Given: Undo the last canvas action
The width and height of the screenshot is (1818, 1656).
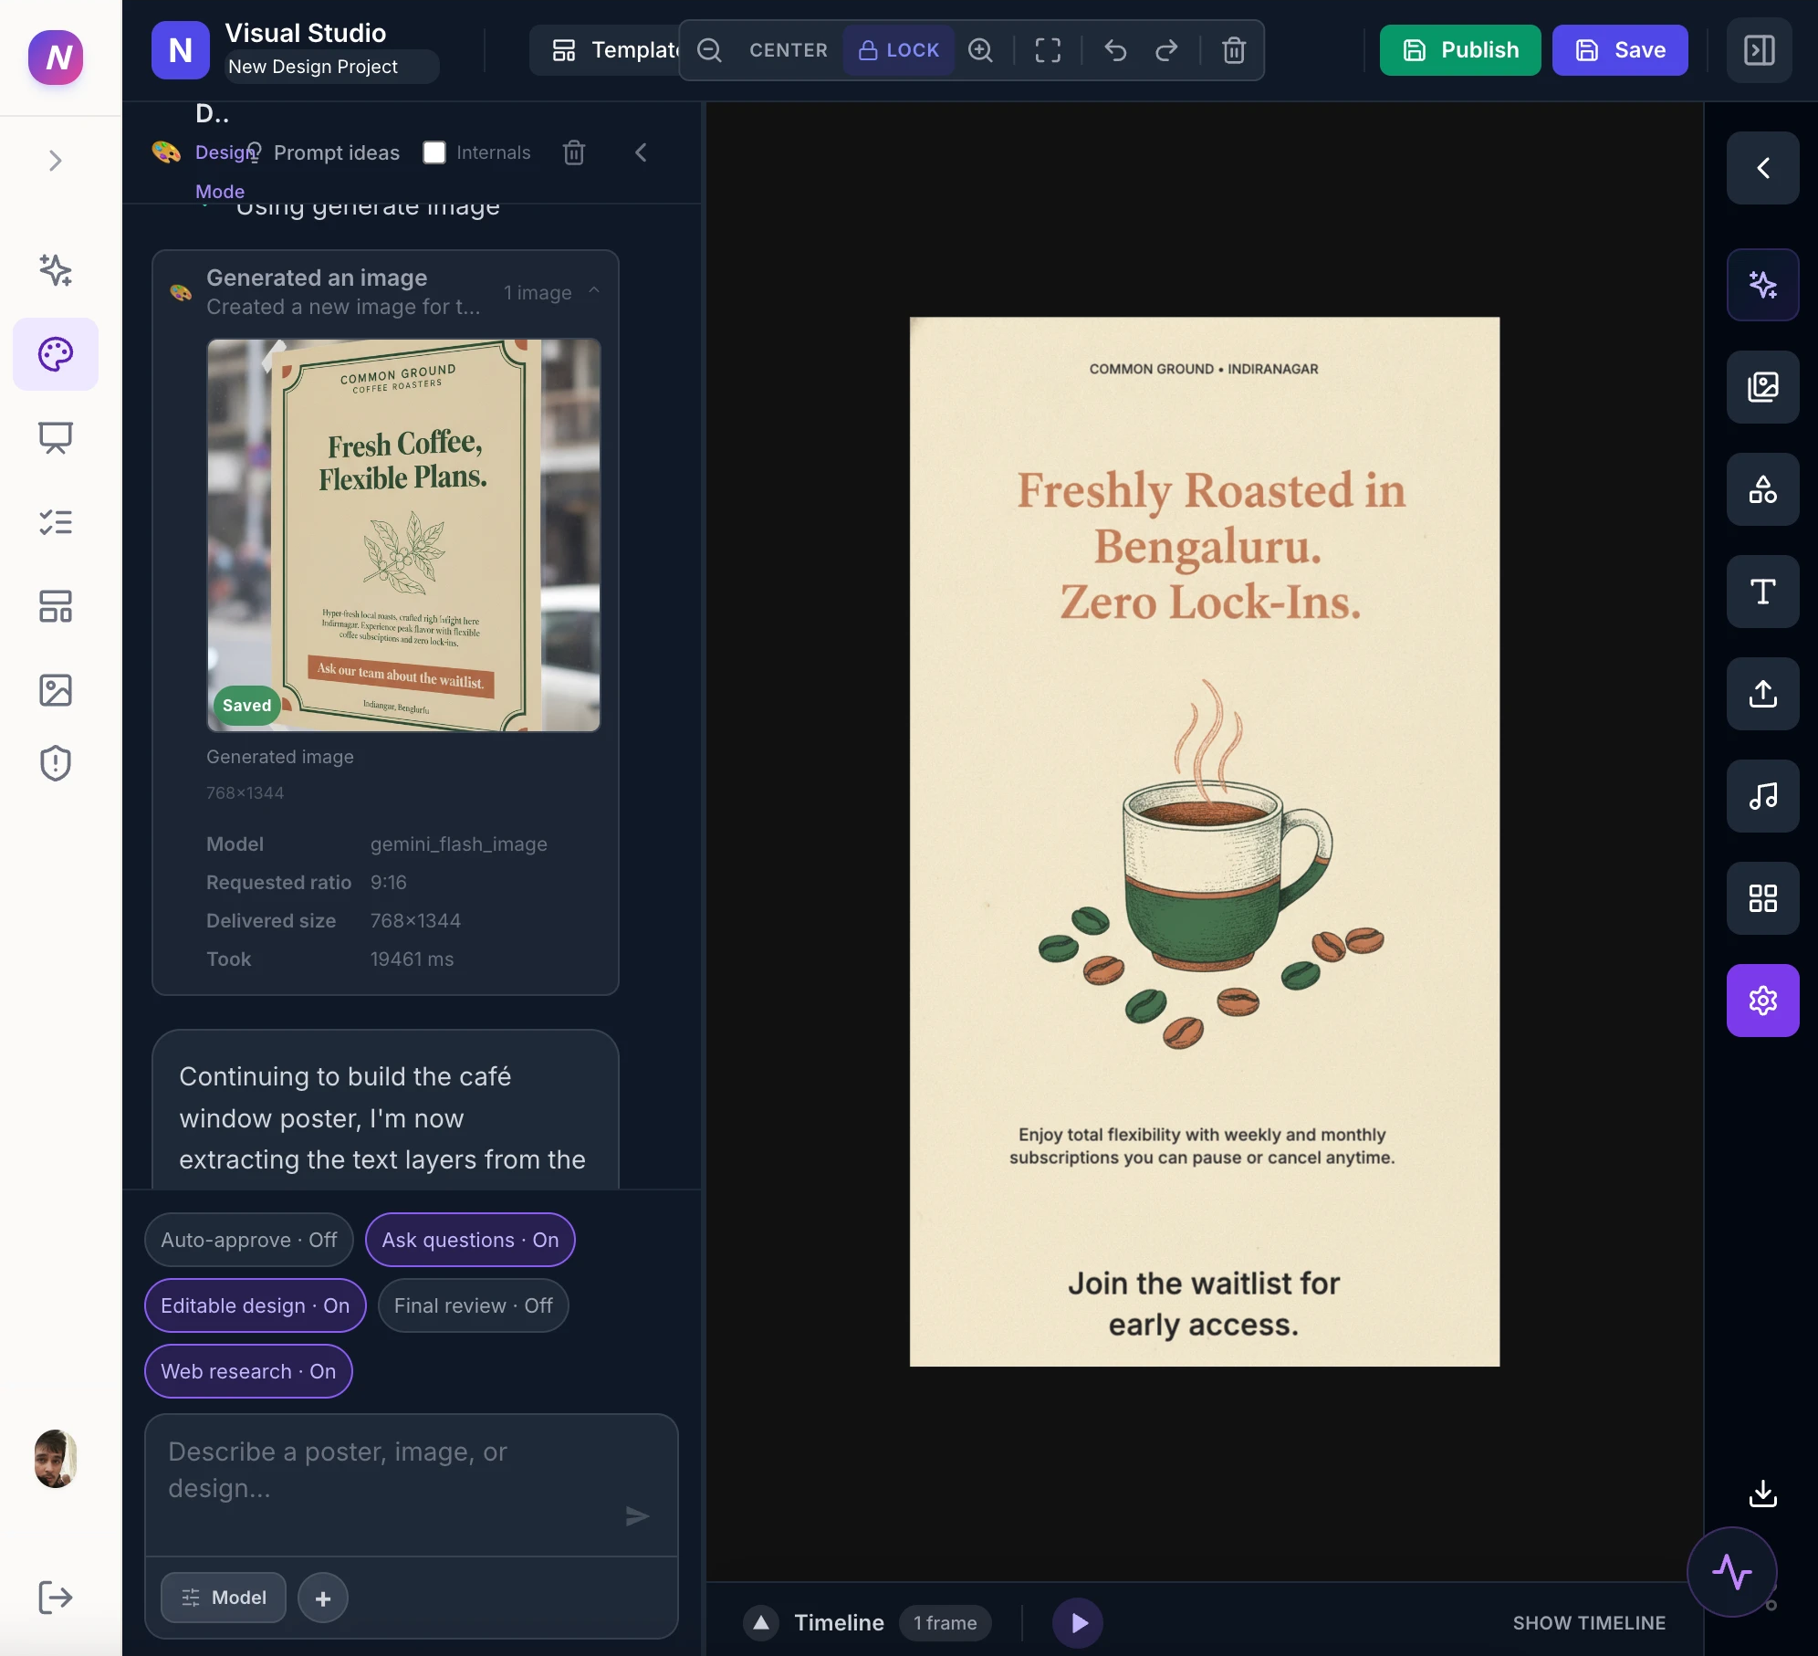Looking at the screenshot, I should (1115, 50).
